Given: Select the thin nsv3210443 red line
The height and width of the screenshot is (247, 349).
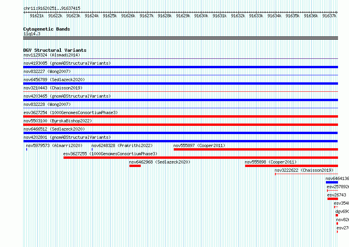Looking at the screenshot, I should tap(180, 91).
